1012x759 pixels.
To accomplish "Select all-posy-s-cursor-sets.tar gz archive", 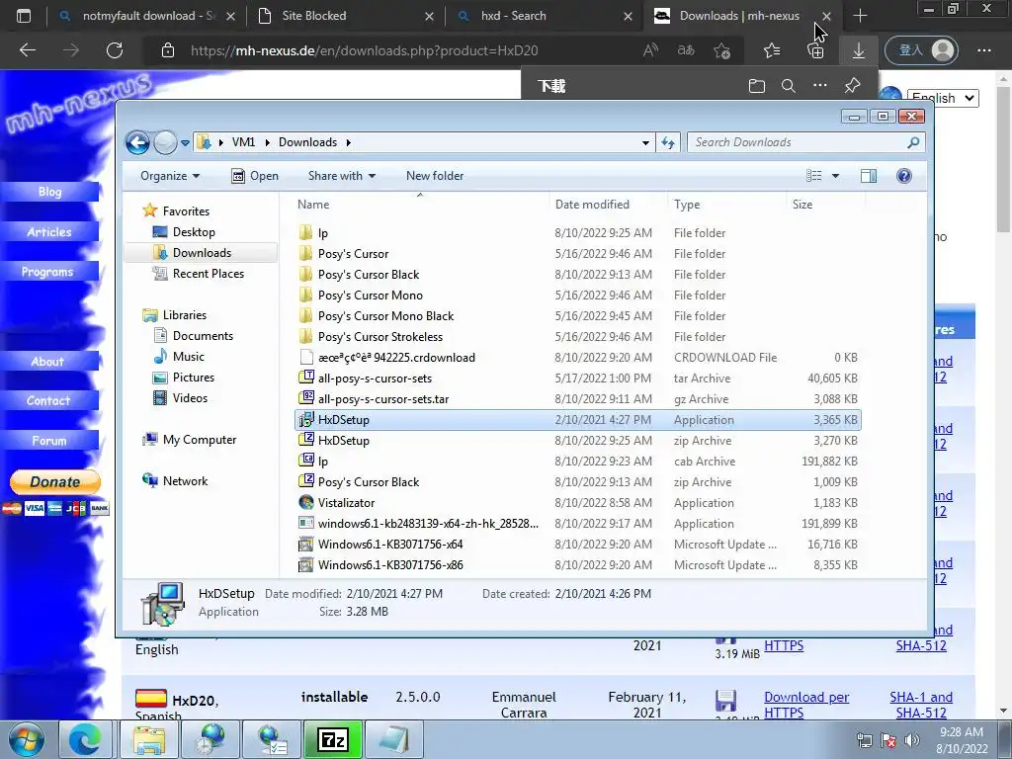I will 383,399.
